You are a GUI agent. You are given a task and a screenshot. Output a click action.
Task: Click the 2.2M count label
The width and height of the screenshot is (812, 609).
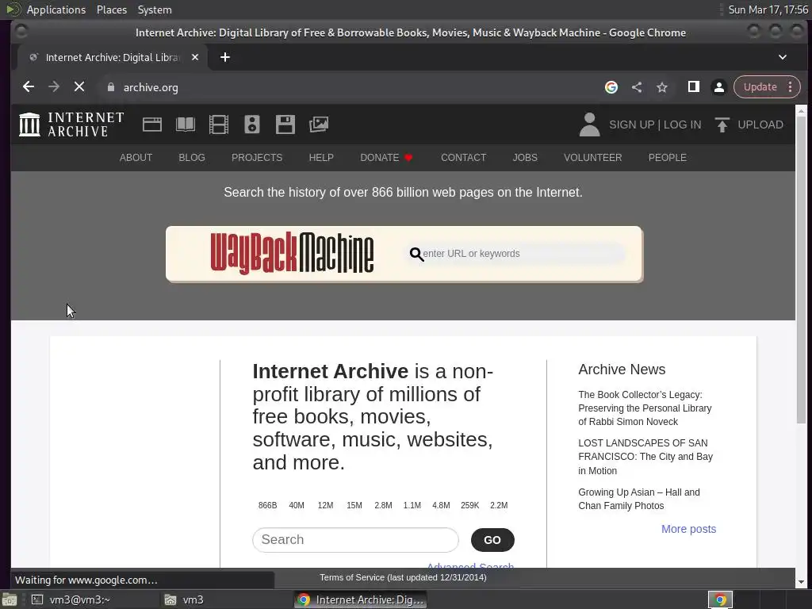[x=499, y=505]
